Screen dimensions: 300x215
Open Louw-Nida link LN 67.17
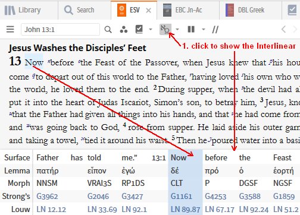pyautogui.click(x=220, y=210)
